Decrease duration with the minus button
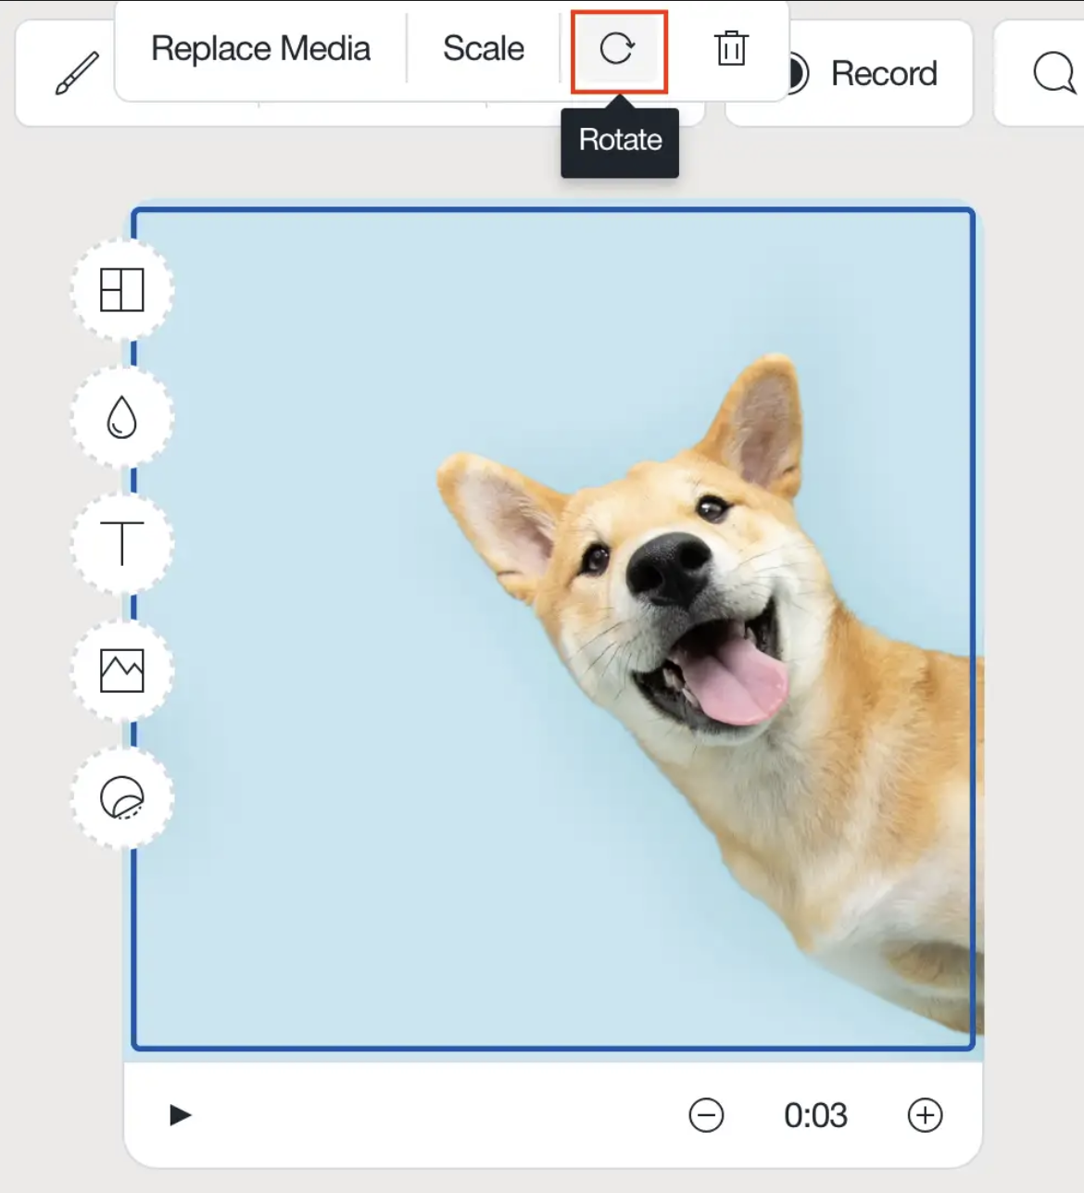1084x1193 pixels. [706, 1115]
